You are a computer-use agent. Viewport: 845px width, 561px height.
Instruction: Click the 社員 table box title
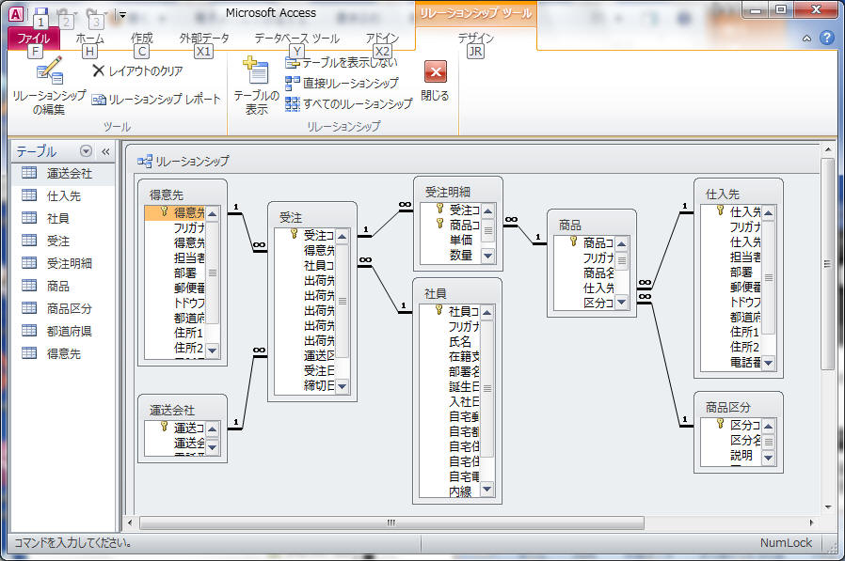(435, 294)
